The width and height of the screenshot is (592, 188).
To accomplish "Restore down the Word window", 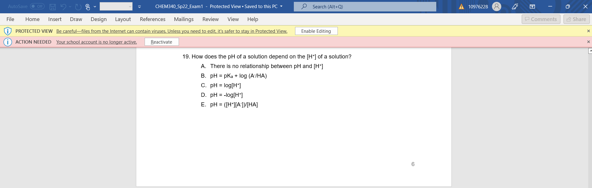I will 568,6.
